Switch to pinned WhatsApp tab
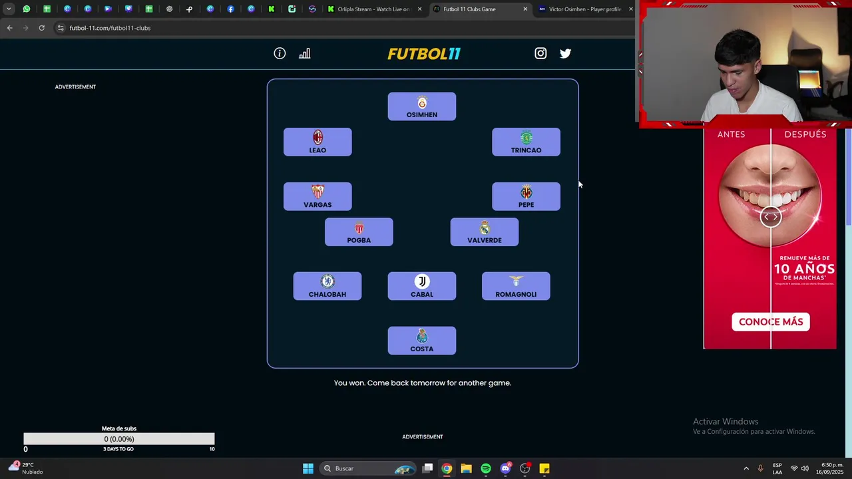The width and height of the screenshot is (852, 479). click(x=27, y=9)
